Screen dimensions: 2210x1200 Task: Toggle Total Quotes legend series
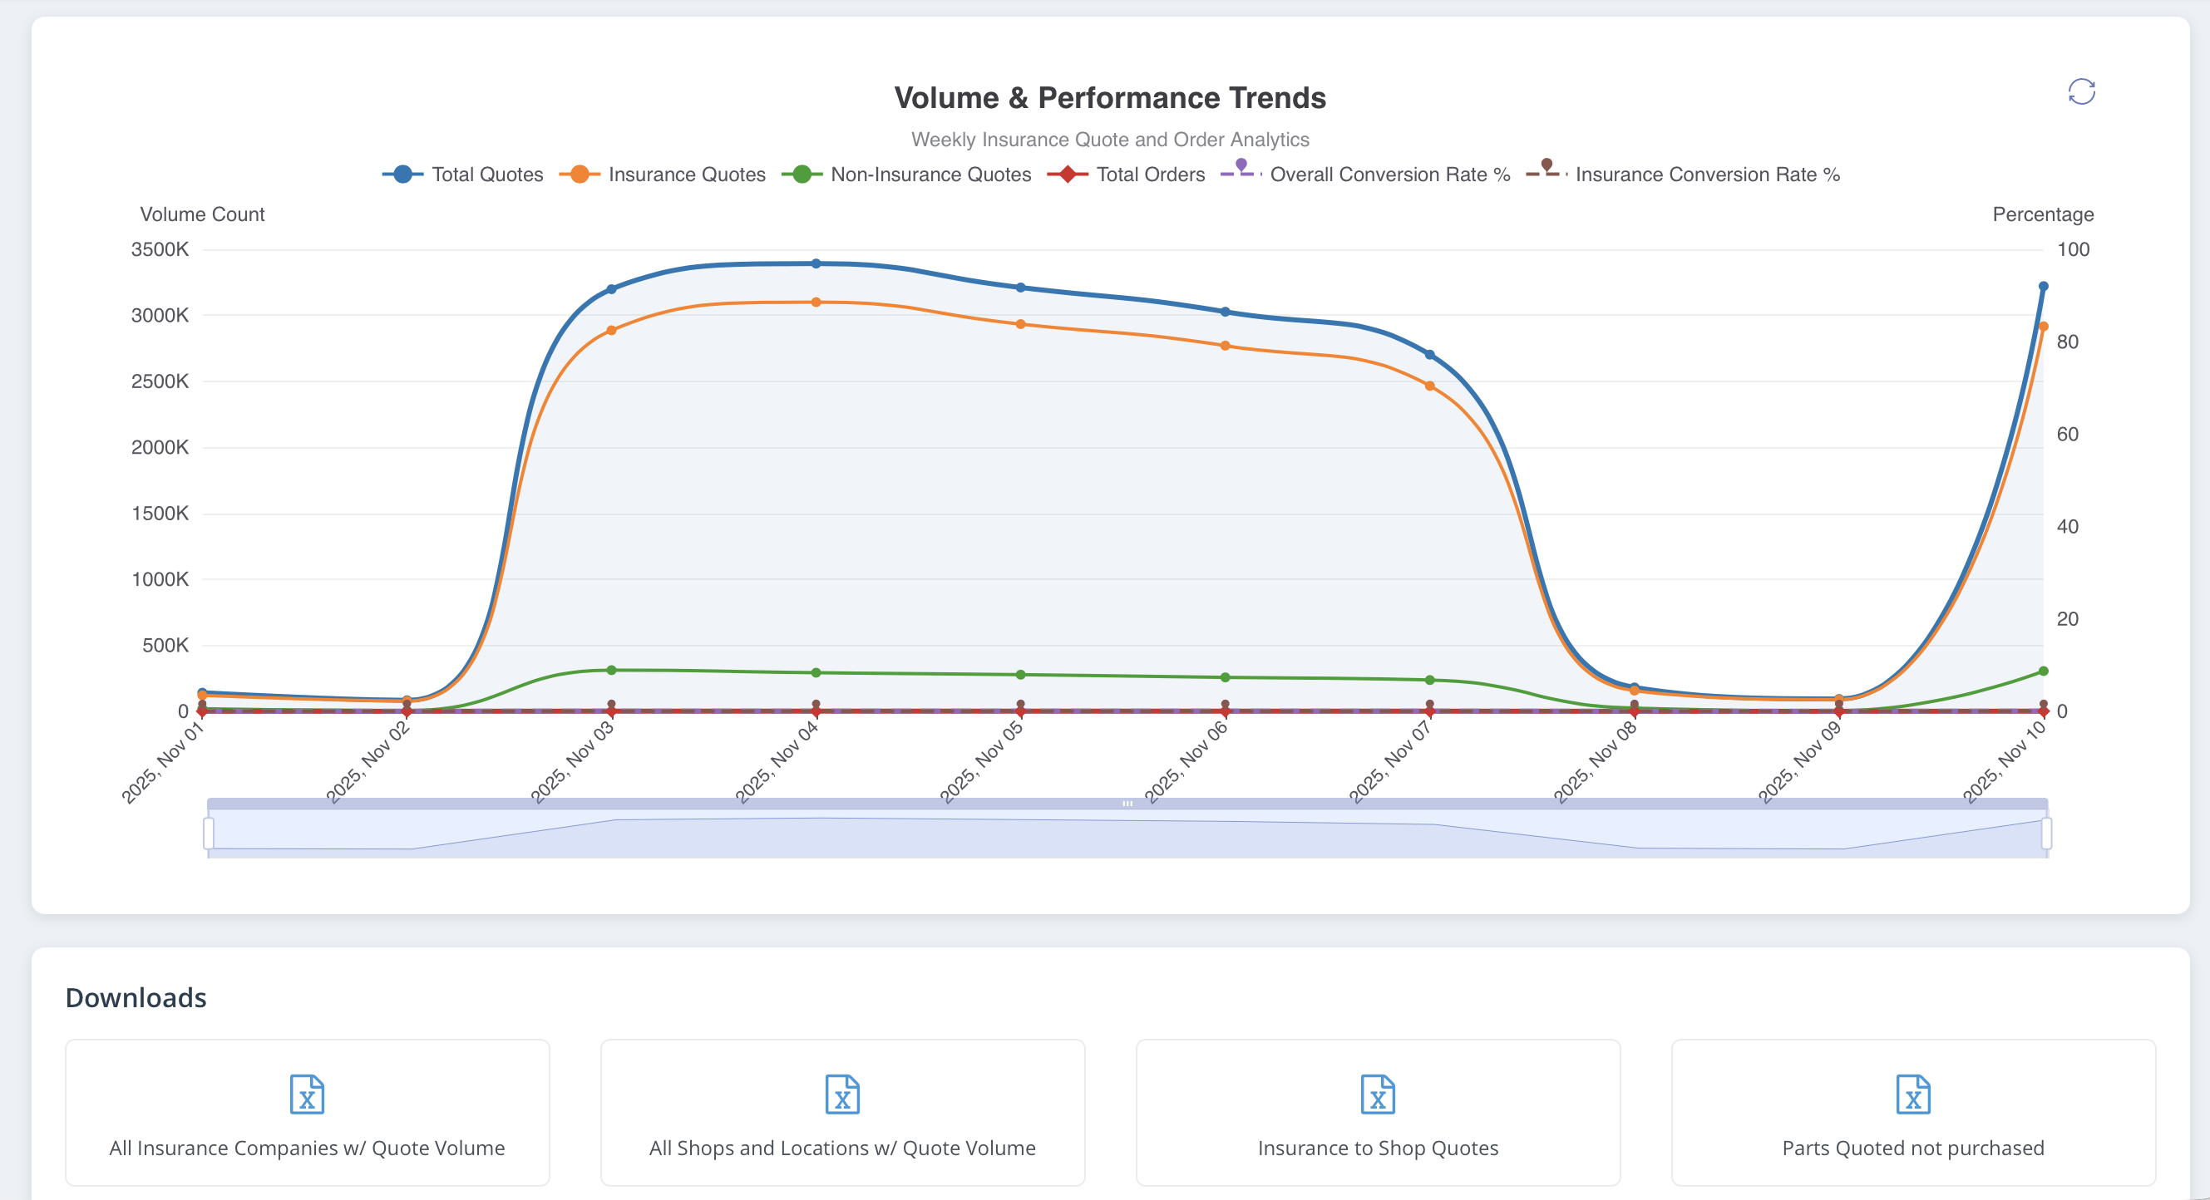[463, 175]
